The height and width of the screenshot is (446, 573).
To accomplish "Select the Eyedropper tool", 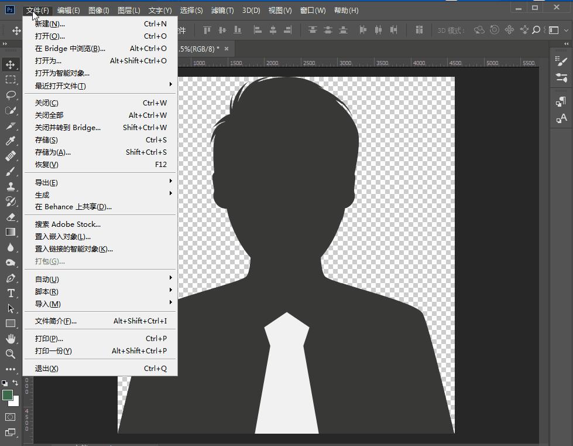I will (11, 141).
